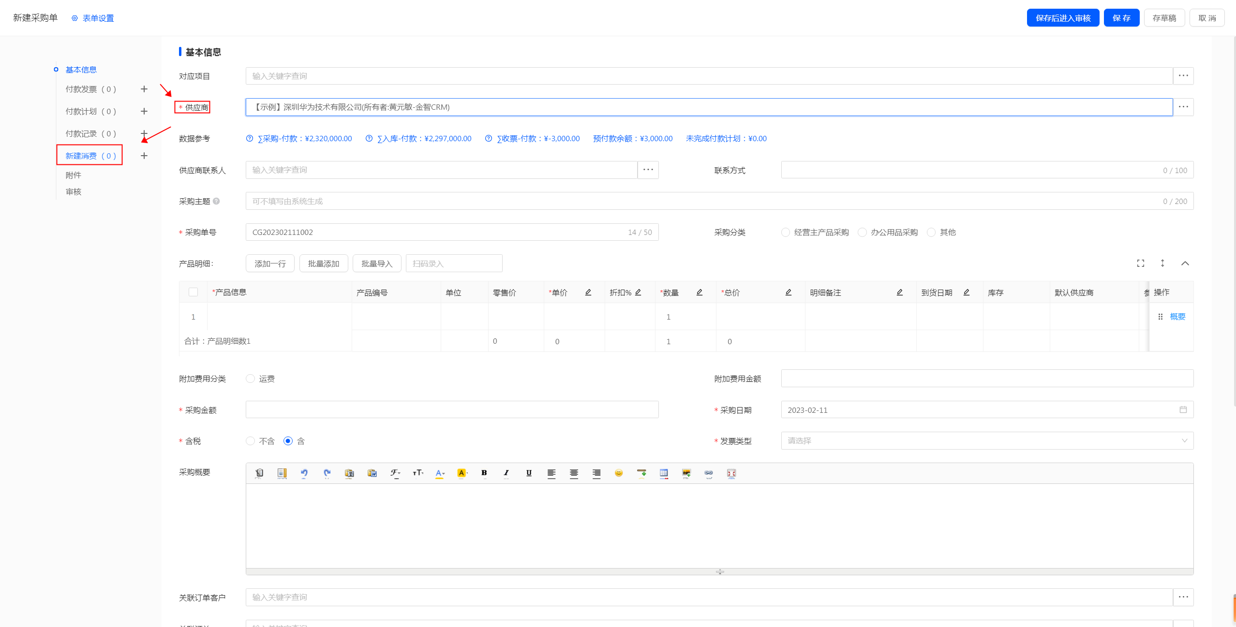Image resolution: width=1236 pixels, height=627 pixels.
Task: Toggle italic formatting in 采购概要 editor
Action: point(506,473)
